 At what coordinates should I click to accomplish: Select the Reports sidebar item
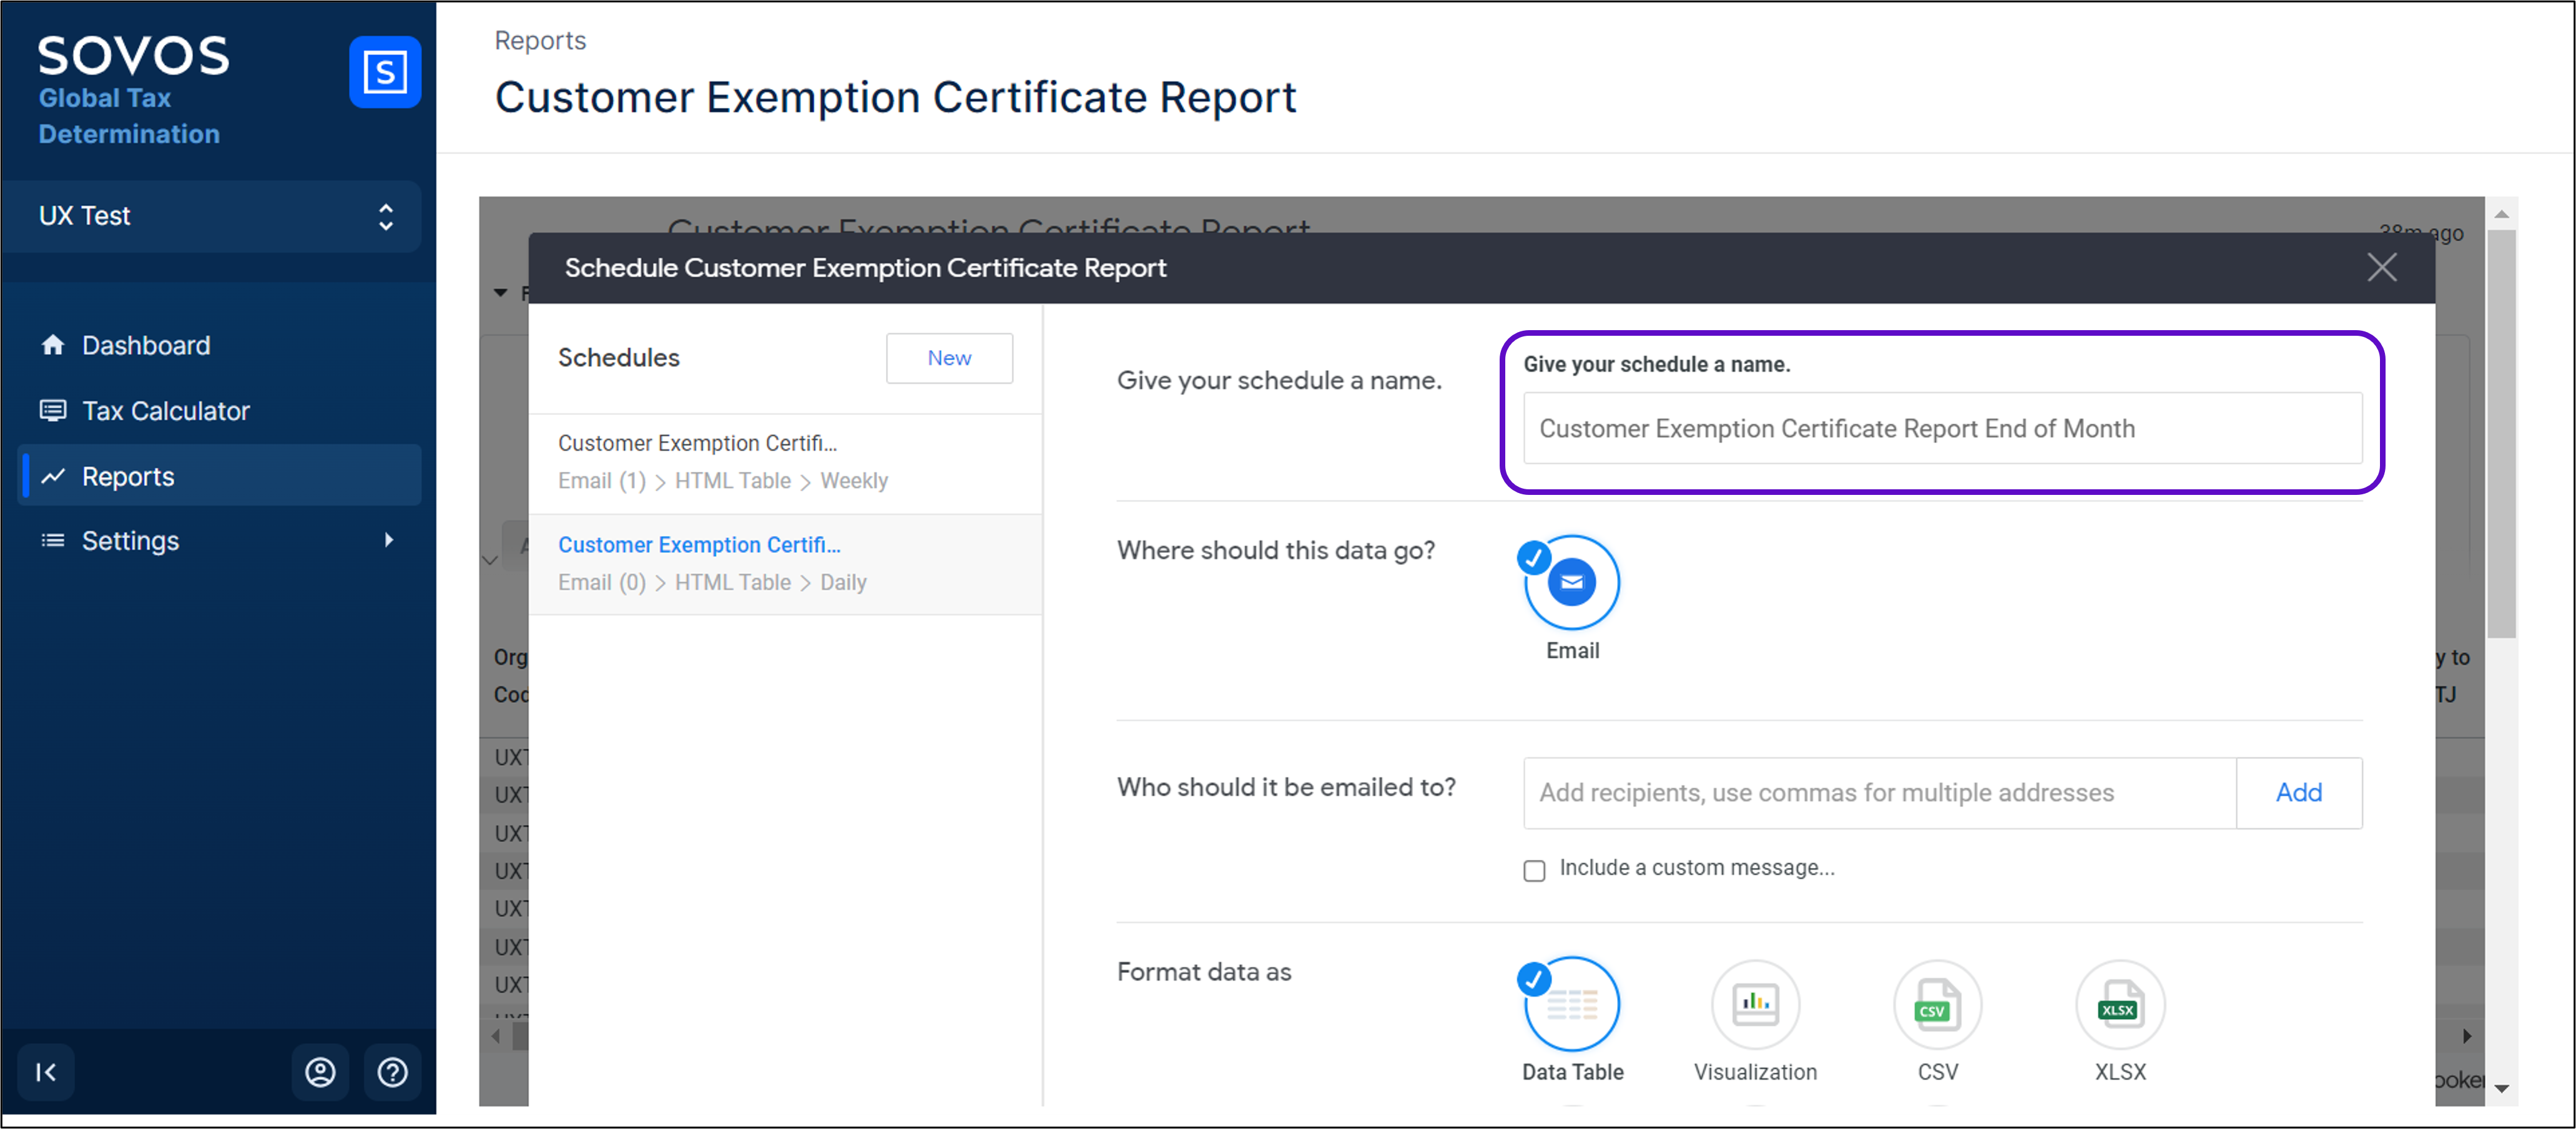(128, 477)
